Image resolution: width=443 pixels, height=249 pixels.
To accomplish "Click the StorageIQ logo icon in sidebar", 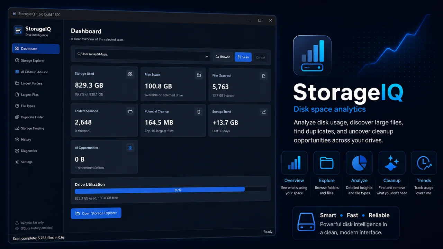I will pos(18,31).
